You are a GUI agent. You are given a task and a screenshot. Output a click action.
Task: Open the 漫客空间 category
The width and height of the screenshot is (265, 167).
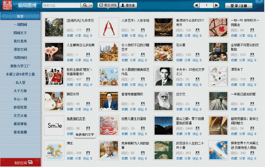pyautogui.click(x=20, y=49)
